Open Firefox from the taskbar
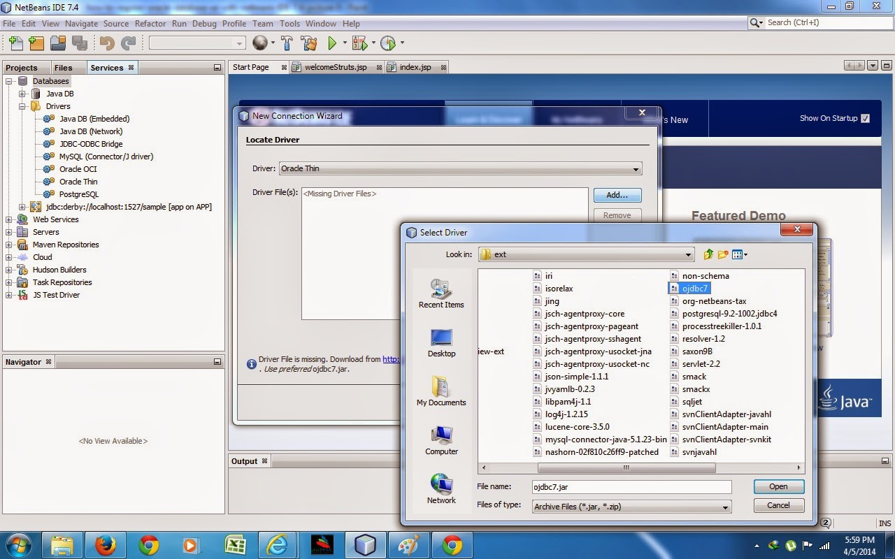This screenshot has width=895, height=559. [106, 545]
